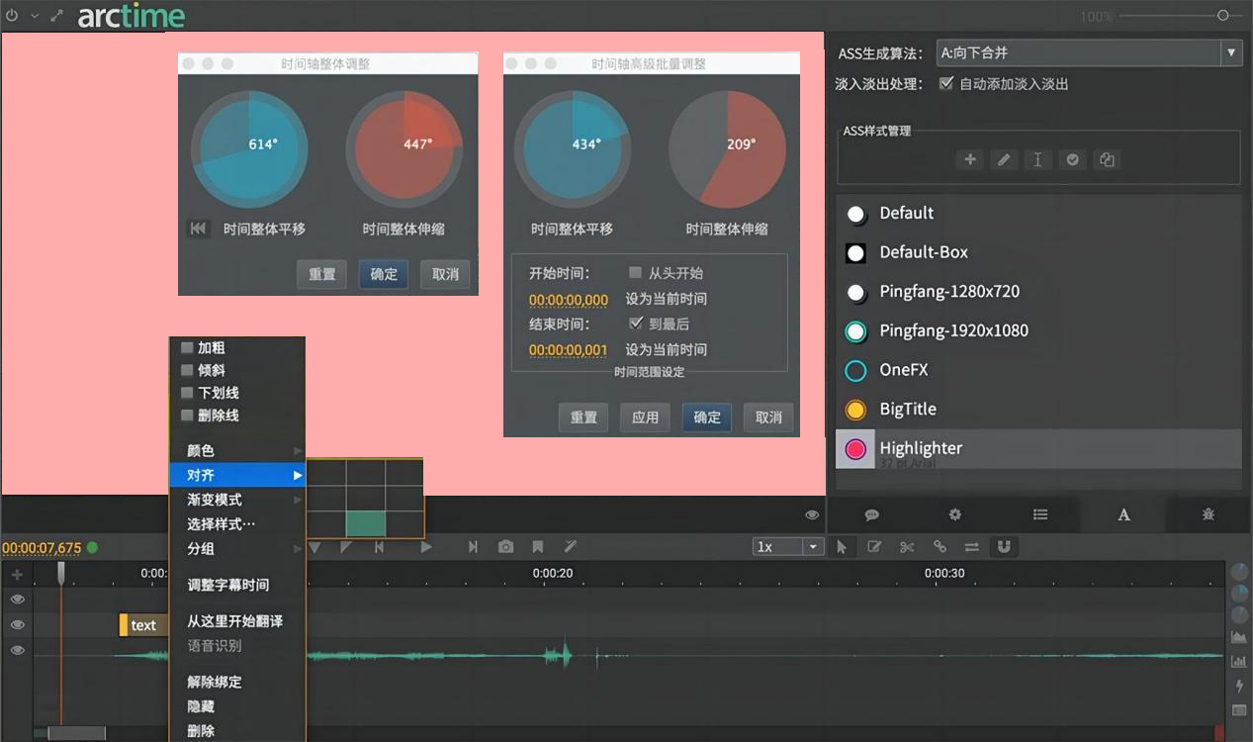The width and height of the screenshot is (1253, 742).
Task: Play the video with the play button
Action: pos(426,546)
